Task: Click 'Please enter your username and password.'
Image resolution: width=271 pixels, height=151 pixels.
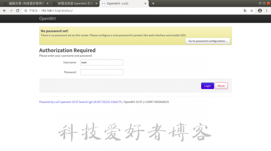Action: pos(66,56)
